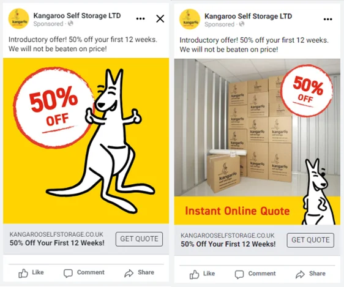The image size is (344, 287).
Task: Comment on the left ad post
Action: (84, 273)
